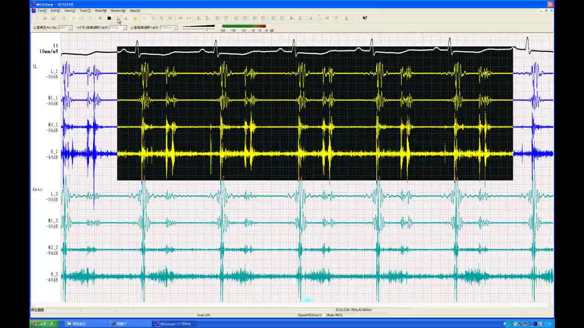Click the document icon beside the File menu

pyautogui.click(x=33, y=10)
